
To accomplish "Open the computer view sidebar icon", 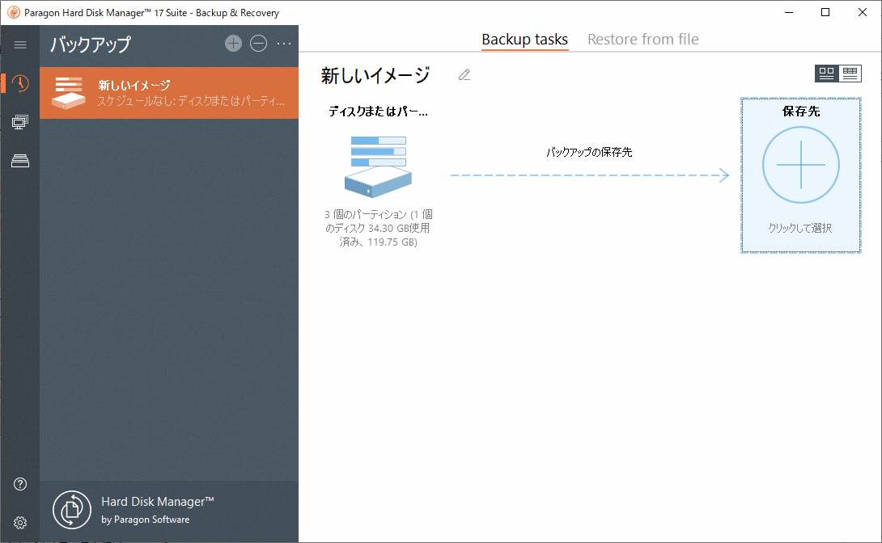I will (19, 121).
